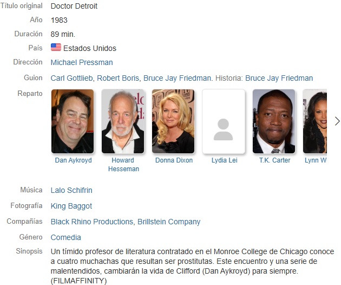The image size is (341, 285).
Task: Open Brillstein Company link
Action: [169, 222]
